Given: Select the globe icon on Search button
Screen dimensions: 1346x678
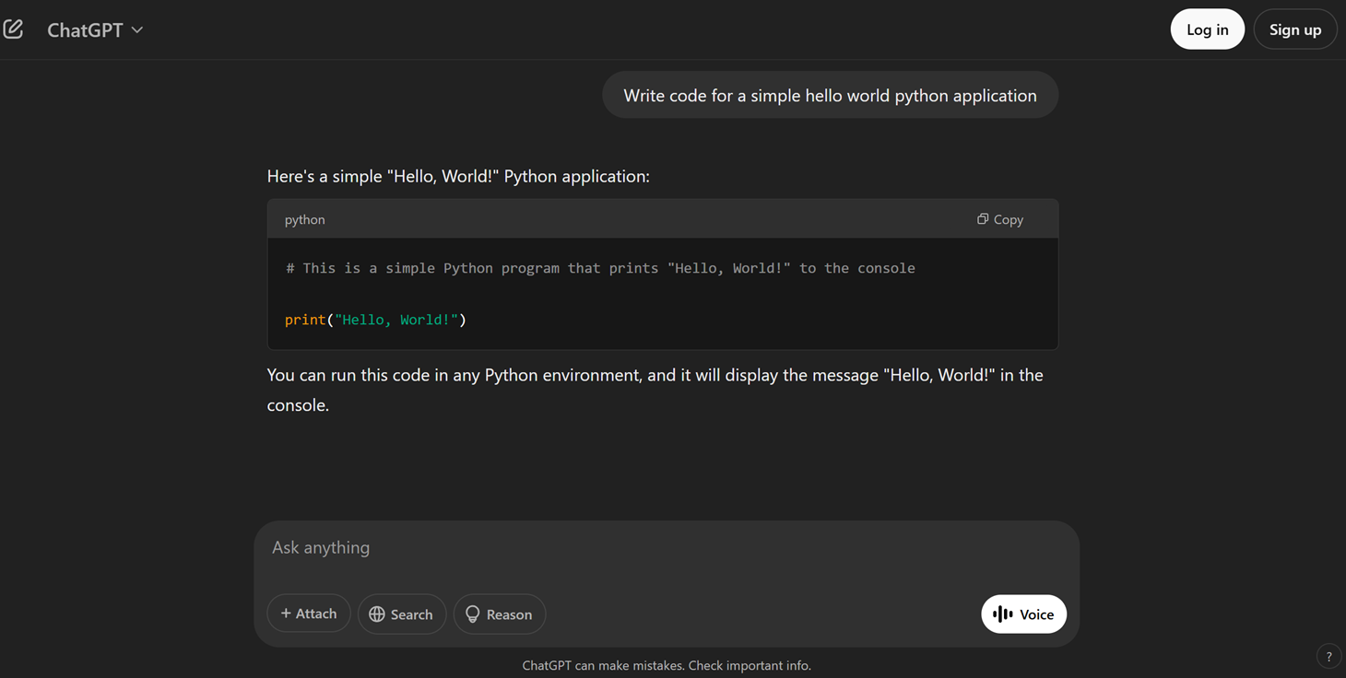Looking at the screenshot, I should click(x=377, y=614).
